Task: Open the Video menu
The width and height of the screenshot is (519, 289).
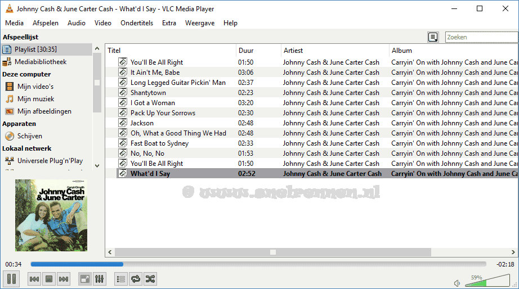Action: 102,23
